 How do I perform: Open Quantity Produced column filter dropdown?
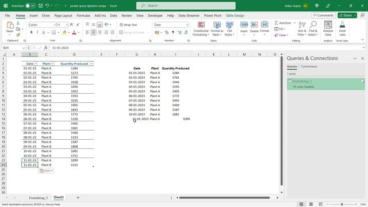tap(91, 64)
